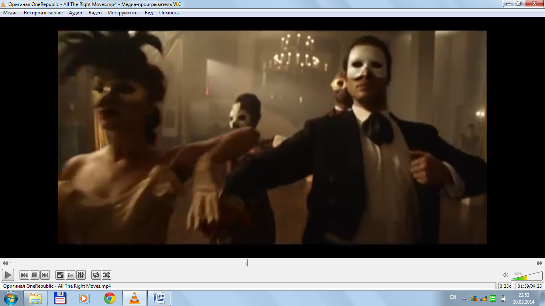The image size is (545, 306).
Task: Switch to Microsoft Word on taskbar
Action: tap(159, 298)
